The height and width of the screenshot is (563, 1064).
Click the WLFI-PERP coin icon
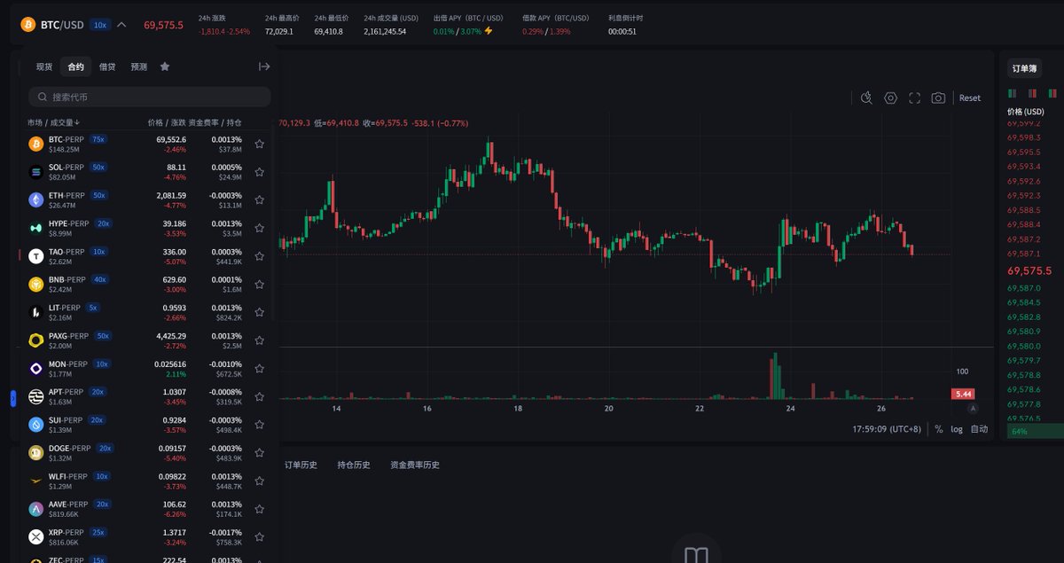tap(36, 481)
